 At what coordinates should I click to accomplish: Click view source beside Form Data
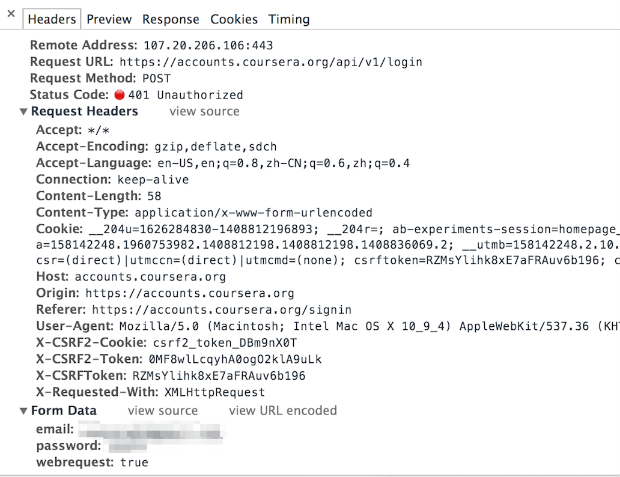(x=163, y=410)
